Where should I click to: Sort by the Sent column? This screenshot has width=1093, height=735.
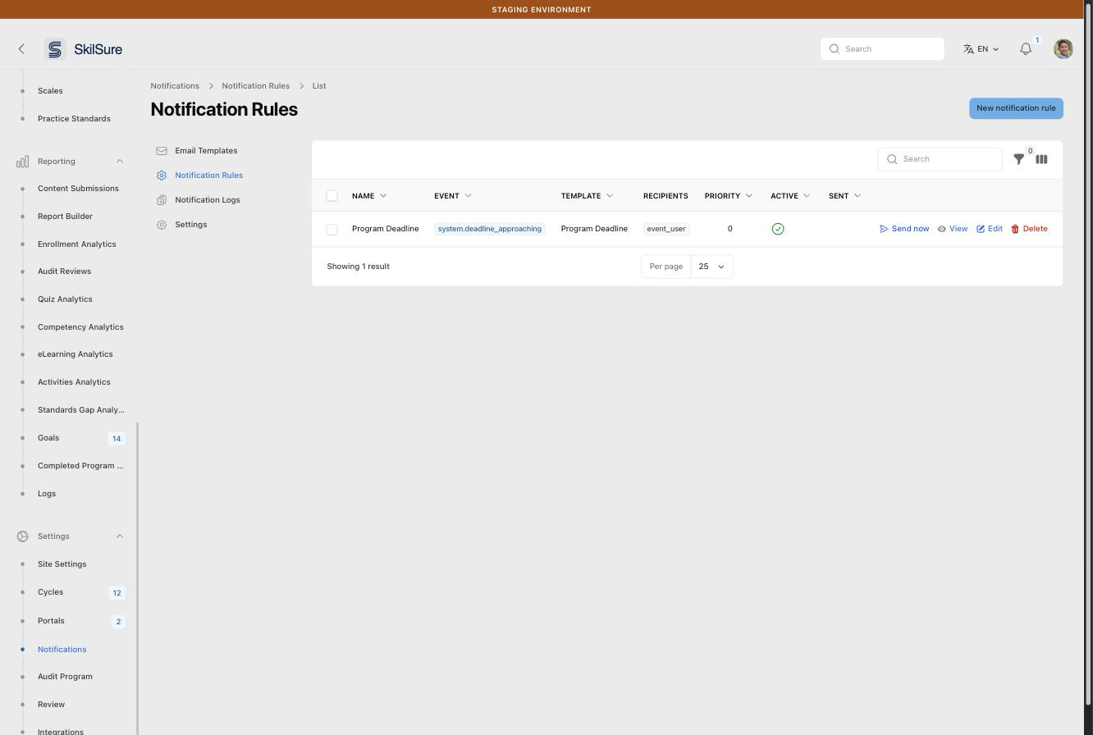pos(844,196)
